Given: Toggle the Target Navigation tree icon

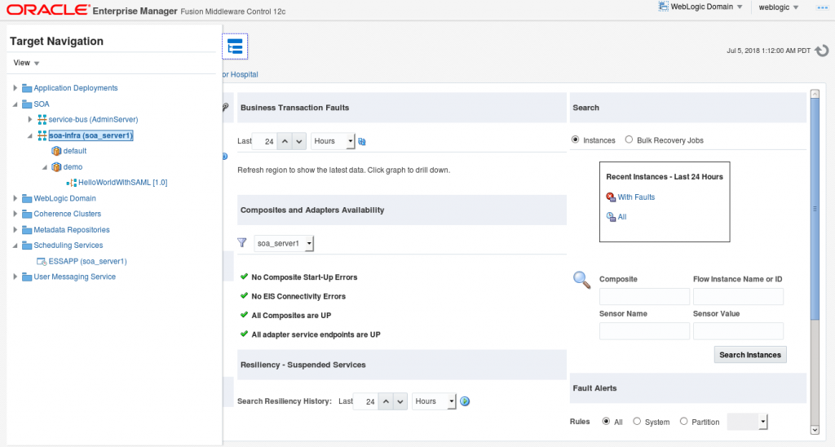Looking at the screenshot, I should tap(235, 46).
